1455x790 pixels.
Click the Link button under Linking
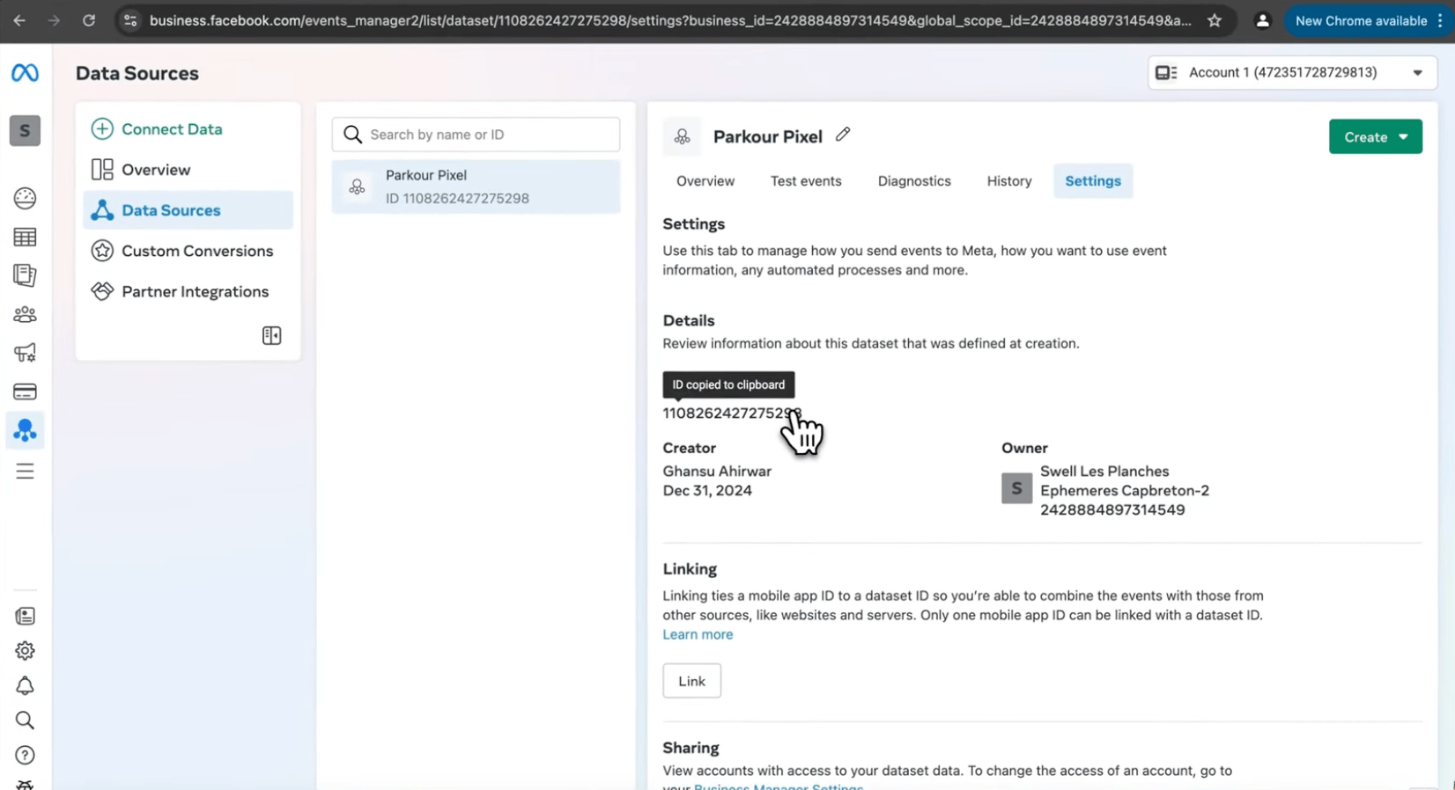691,681
